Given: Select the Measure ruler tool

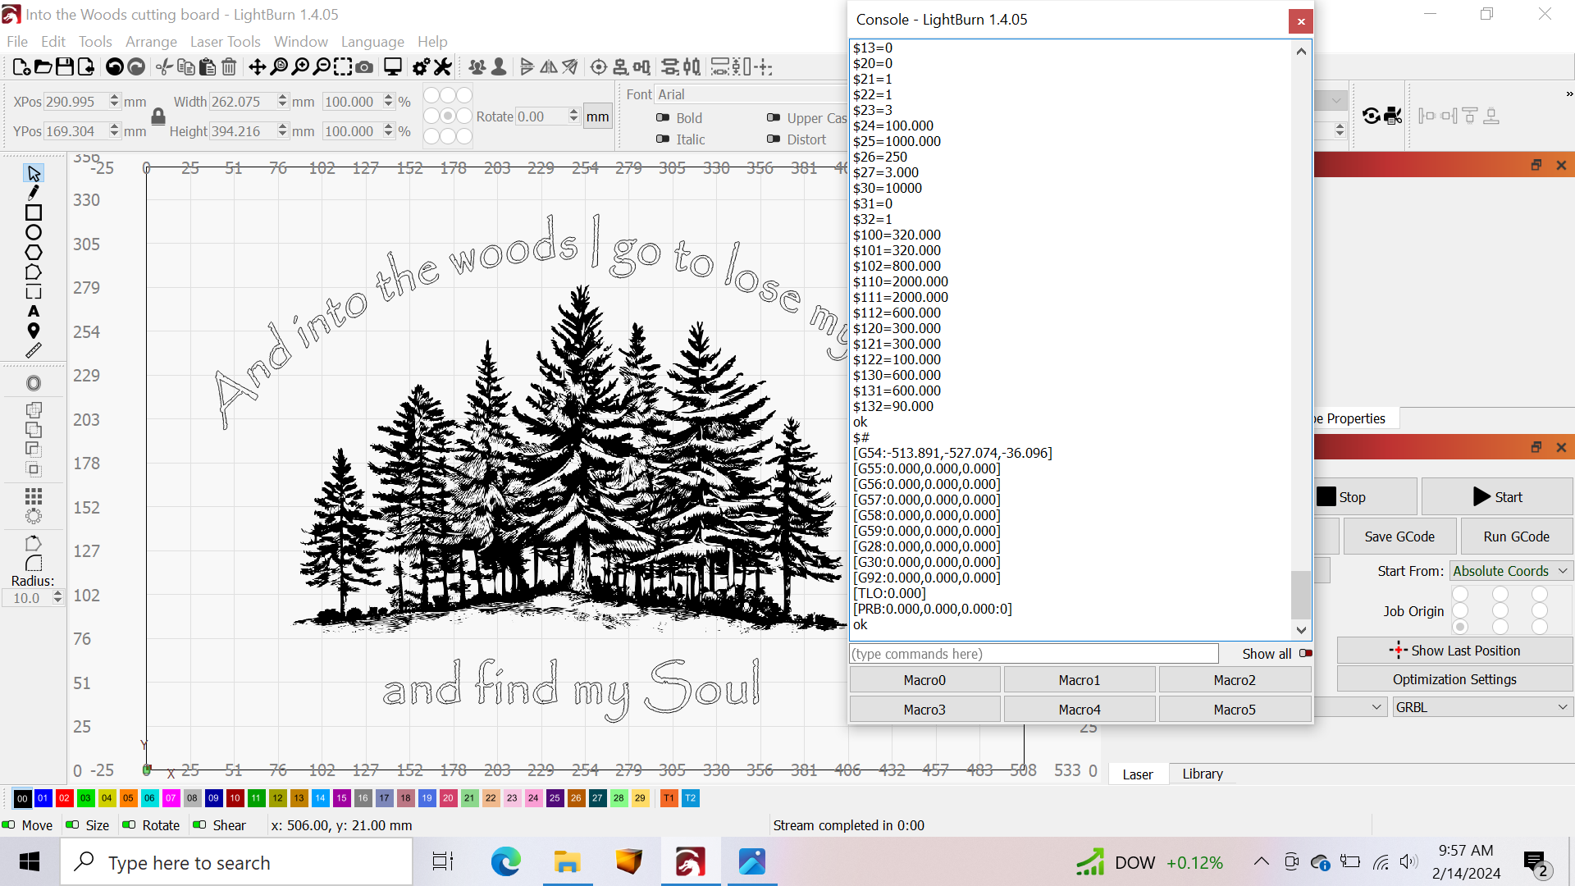Looking at the screenshot, I should click(34, 350).
